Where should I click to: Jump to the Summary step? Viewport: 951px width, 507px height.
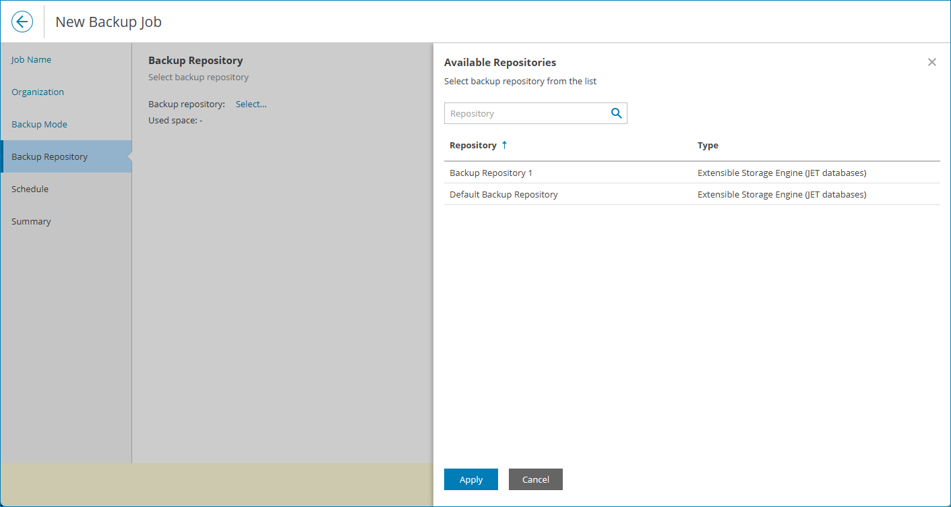[x=30, y=221]
